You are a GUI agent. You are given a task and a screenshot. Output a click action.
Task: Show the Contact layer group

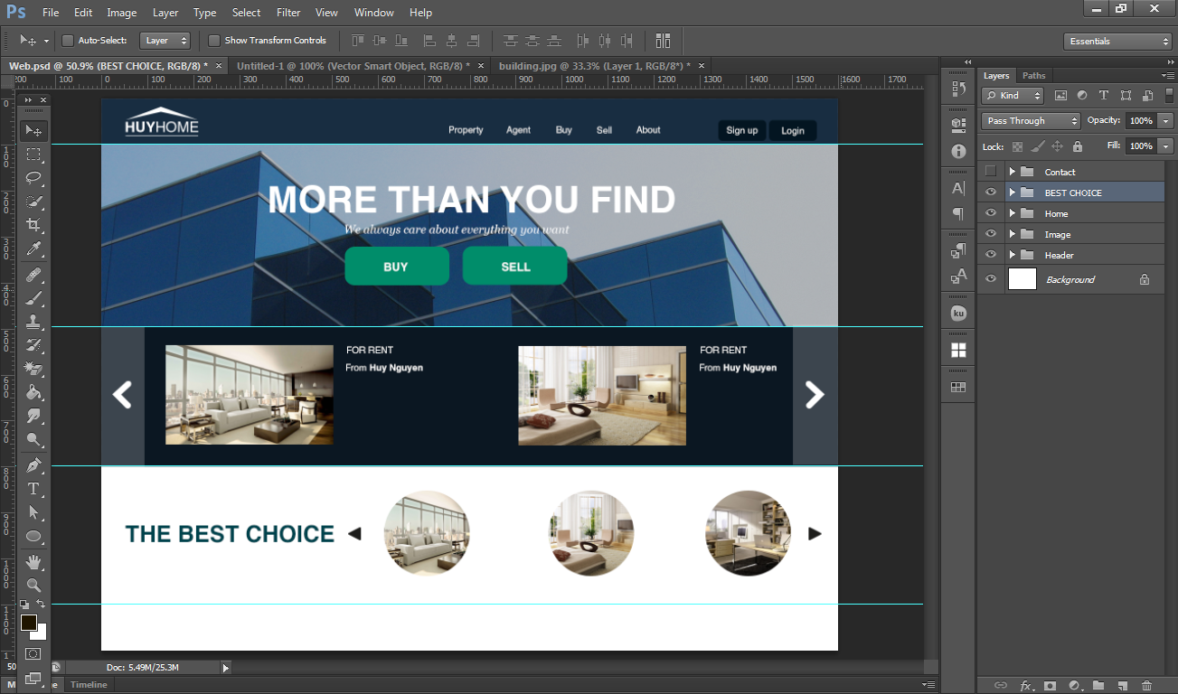pos(991,171)
